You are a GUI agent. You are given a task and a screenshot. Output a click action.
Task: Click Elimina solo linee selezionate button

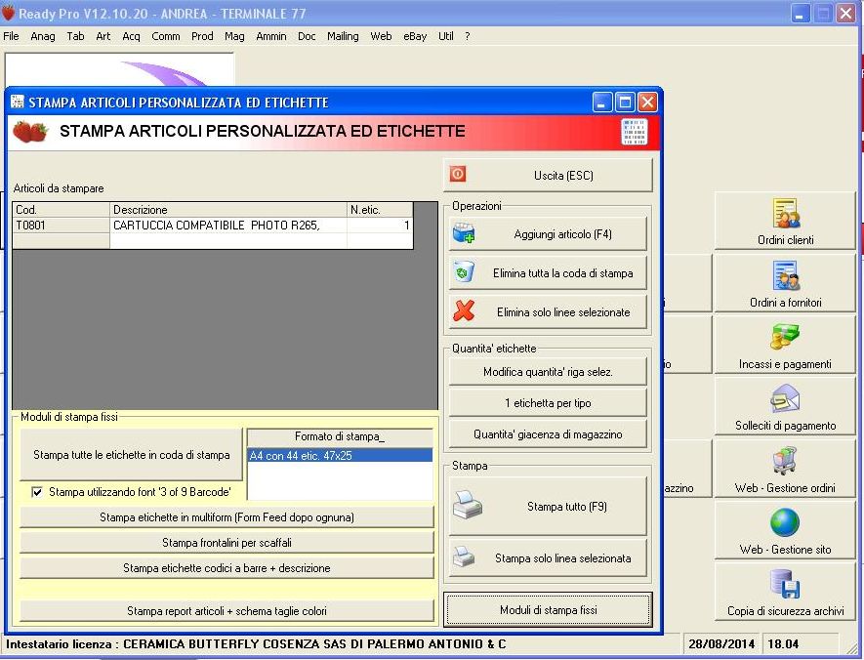point(548,311)
